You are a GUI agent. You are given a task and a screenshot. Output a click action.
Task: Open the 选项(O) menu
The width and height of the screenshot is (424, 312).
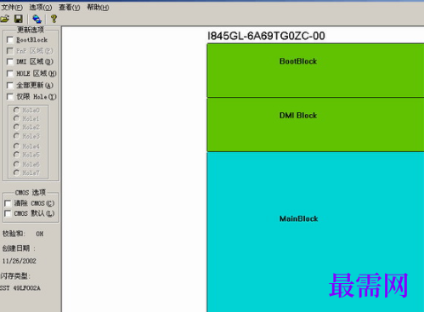pos(41,7)
